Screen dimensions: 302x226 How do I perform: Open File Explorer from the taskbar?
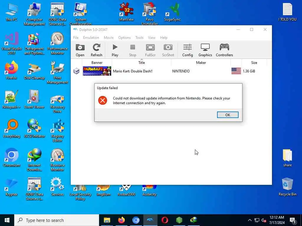pyautogui.click(x=107, y=220)
